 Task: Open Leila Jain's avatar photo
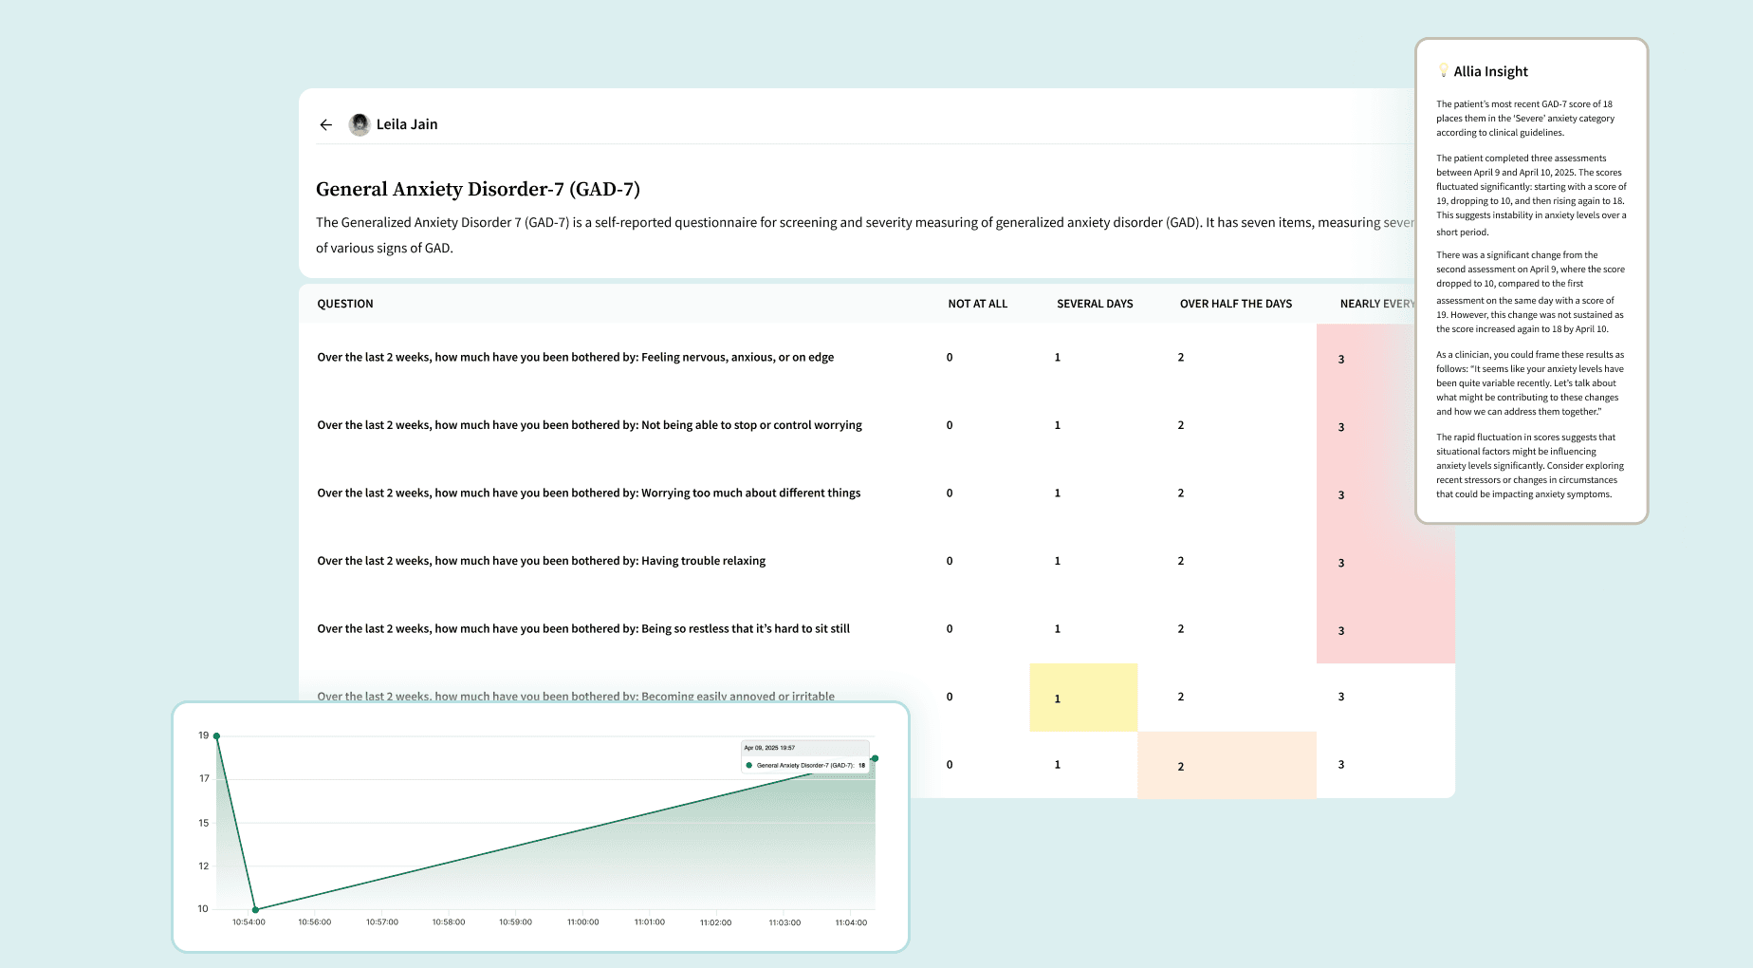tap(360, 124)
